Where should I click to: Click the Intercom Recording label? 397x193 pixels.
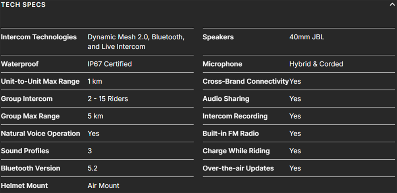pyautogui.click(x=235, y=116)
